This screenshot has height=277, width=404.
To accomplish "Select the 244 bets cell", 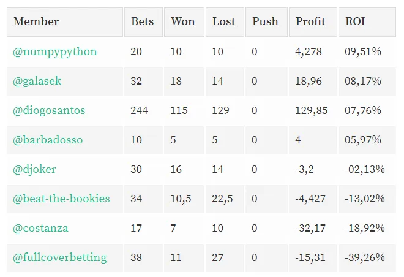I will (143, 111).
